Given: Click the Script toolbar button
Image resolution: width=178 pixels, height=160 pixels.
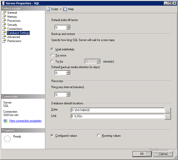Looking at the screenshot, I should click(x=52, y=9).
